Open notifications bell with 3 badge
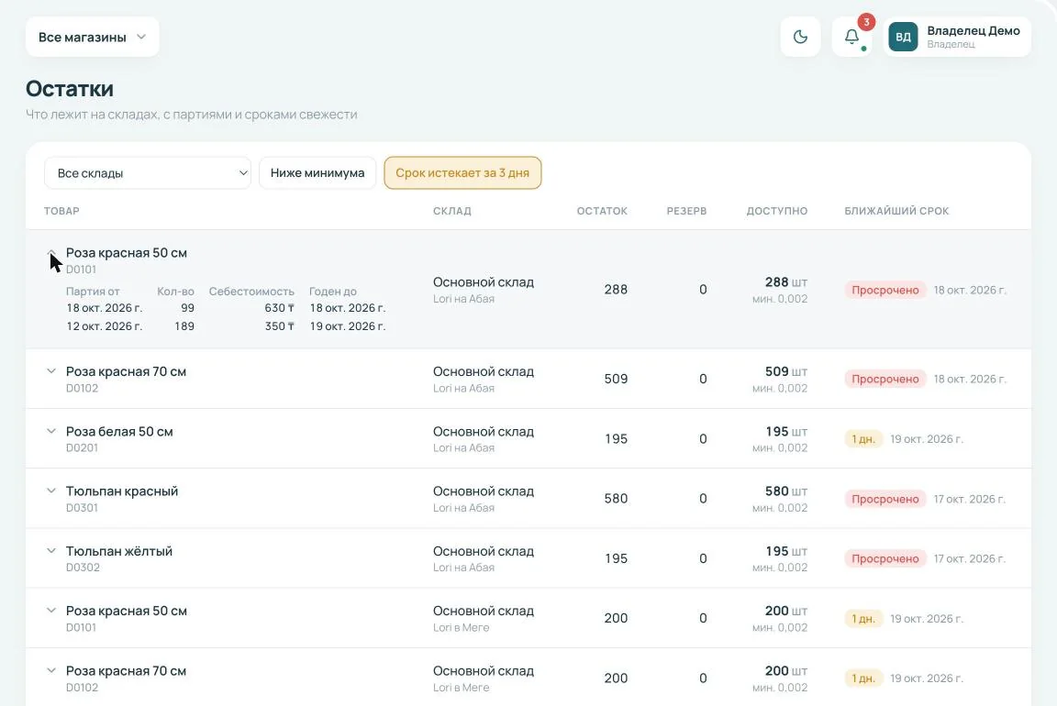This screenshot has width=1057, height=706. 852,37
